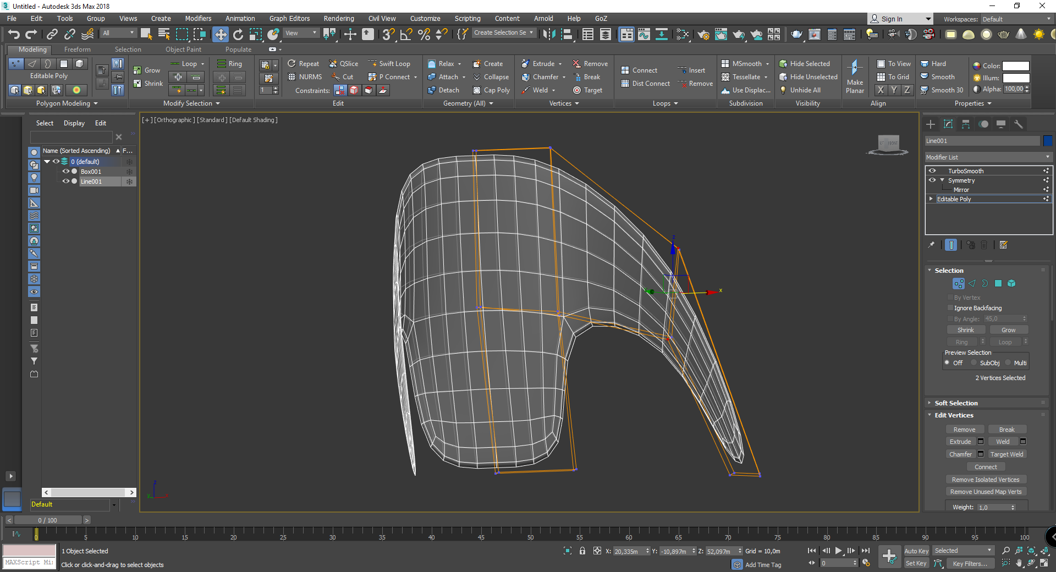Viewport: 1056px width, 572px height.
Task: Open the Hierarchy command panel tab
Action: (966, 124)
